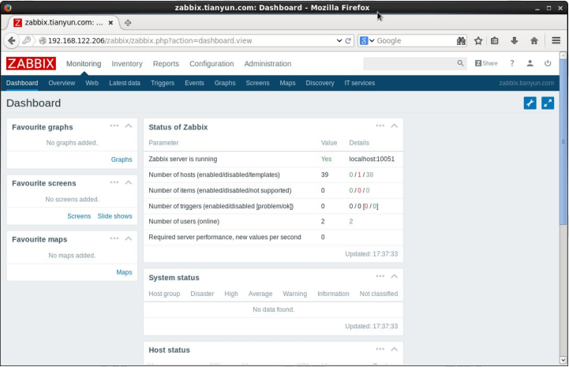569x367 pixels.
Task: Open the Zabbix Share link
Action: [486, 63]
